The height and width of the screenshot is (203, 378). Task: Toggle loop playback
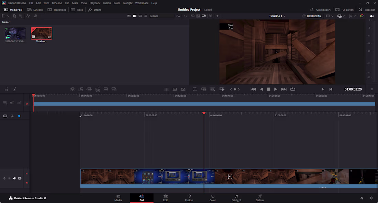(x=292, y=89)
